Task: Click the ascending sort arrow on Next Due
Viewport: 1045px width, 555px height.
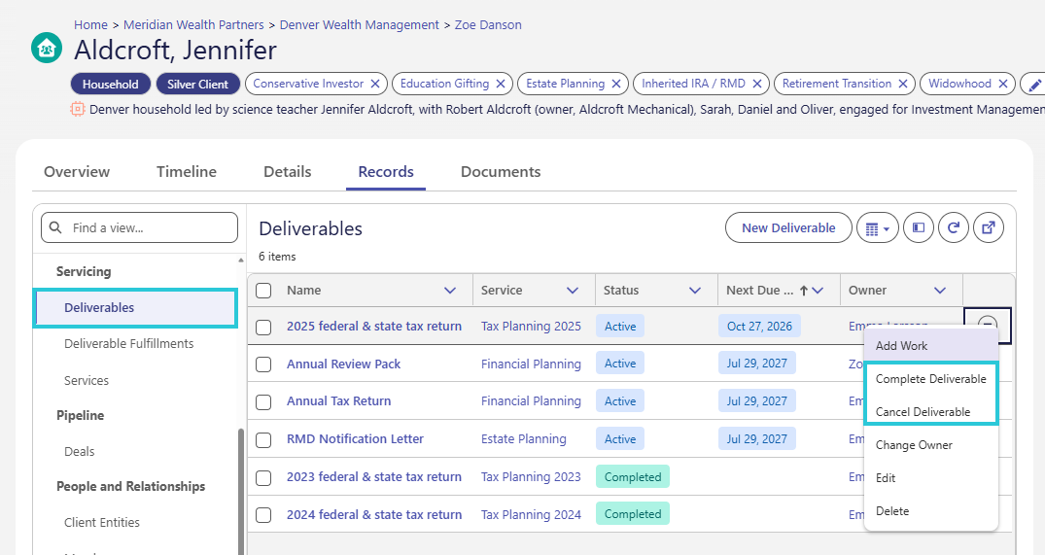Action: (x=804, y=291)
